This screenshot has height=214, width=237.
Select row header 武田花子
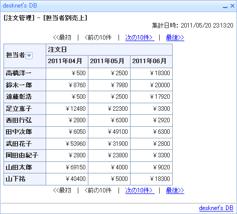click(x=25, y=144)
